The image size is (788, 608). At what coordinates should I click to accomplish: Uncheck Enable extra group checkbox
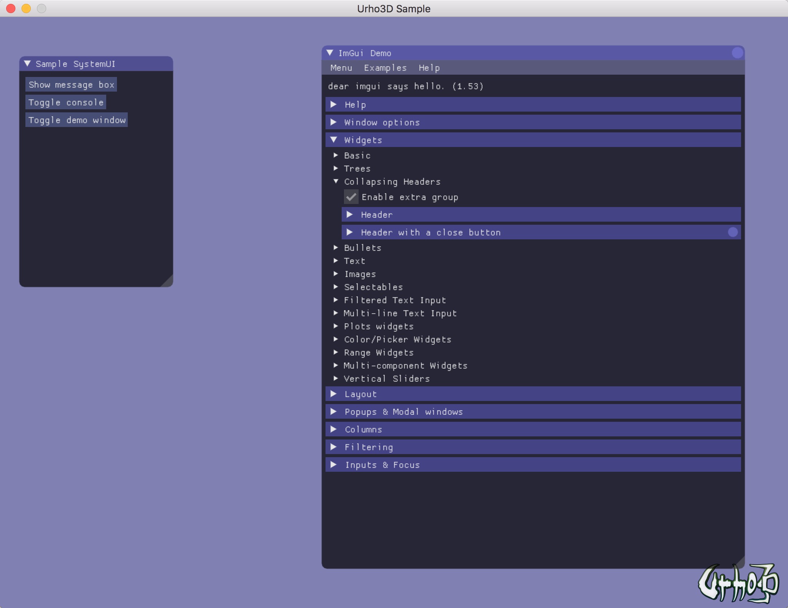(351, 197)
